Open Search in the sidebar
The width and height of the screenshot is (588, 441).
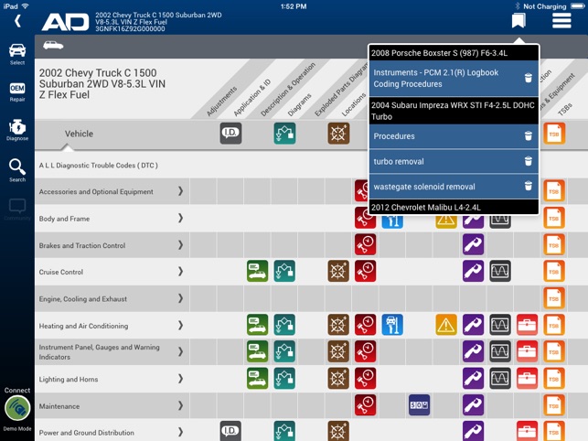(x=17, y=170)
